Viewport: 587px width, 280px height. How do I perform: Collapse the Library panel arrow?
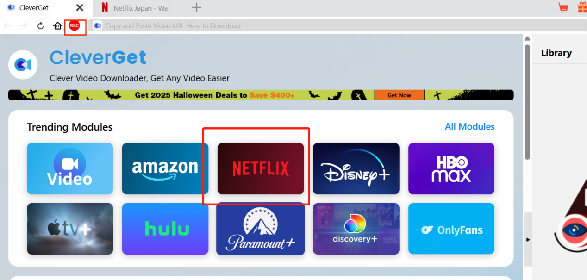tap(528, 240)
